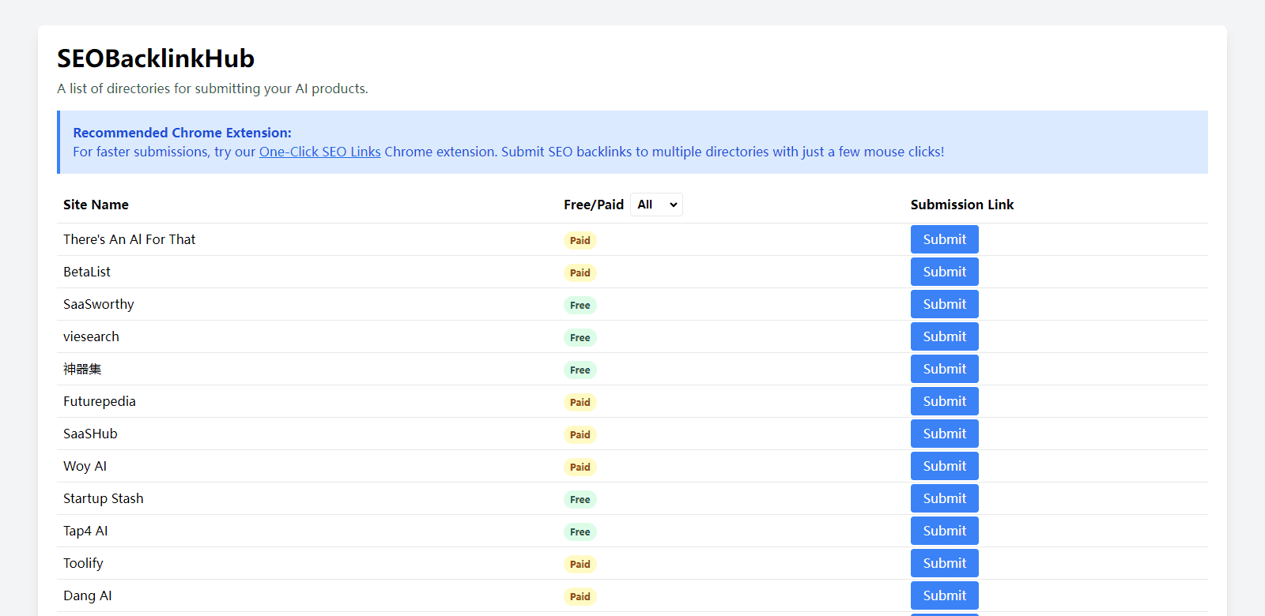Viewport: 1265px width, 616px height.
Task: Follow the One-Click SEO Links hyperlink
Action: pyautogui.click(x=320, y=152)
